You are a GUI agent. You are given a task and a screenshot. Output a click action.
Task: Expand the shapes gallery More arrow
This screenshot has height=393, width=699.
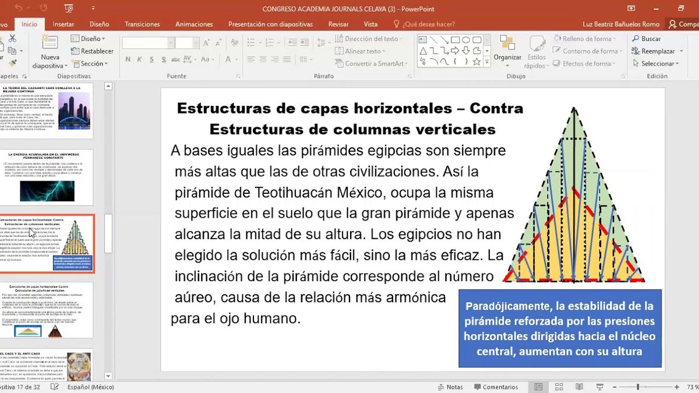(487, 62)
